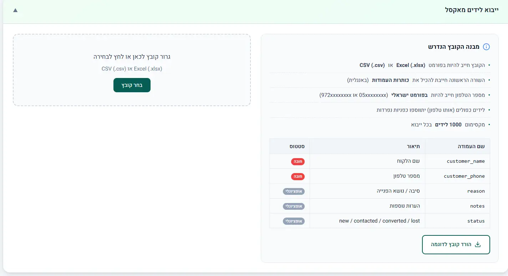Click the red חובה badge for customer_phone

[298, 176]
